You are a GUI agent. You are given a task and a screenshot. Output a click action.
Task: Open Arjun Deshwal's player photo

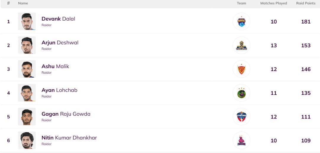pyautogui.click(x=27, y=45)
